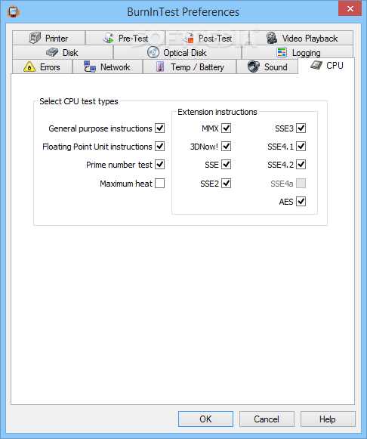Open Help for preferences
This screenshot has width=367, height=439.
pyautogui.click(x=328, y=419)
